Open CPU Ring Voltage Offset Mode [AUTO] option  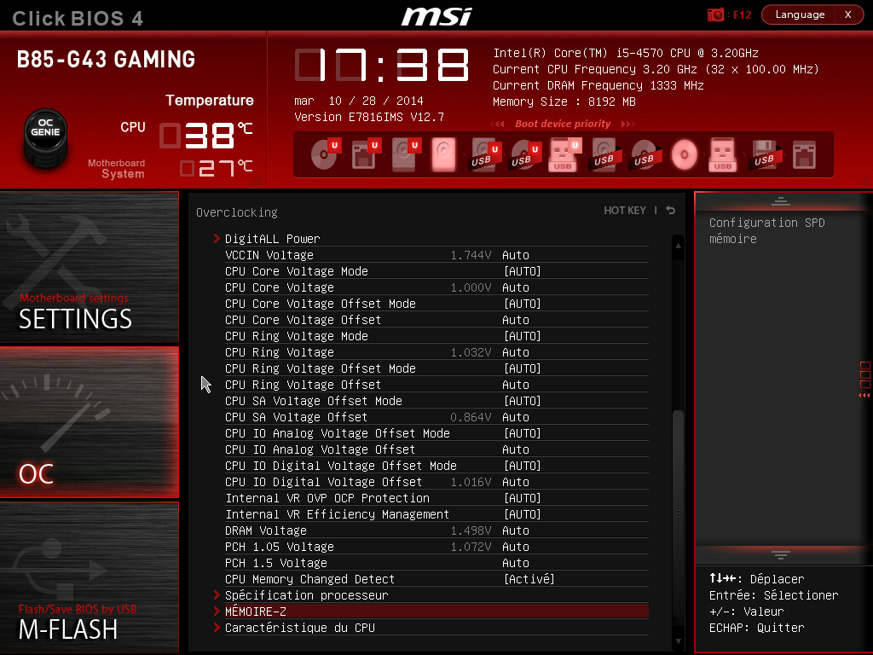coord(523,368)
